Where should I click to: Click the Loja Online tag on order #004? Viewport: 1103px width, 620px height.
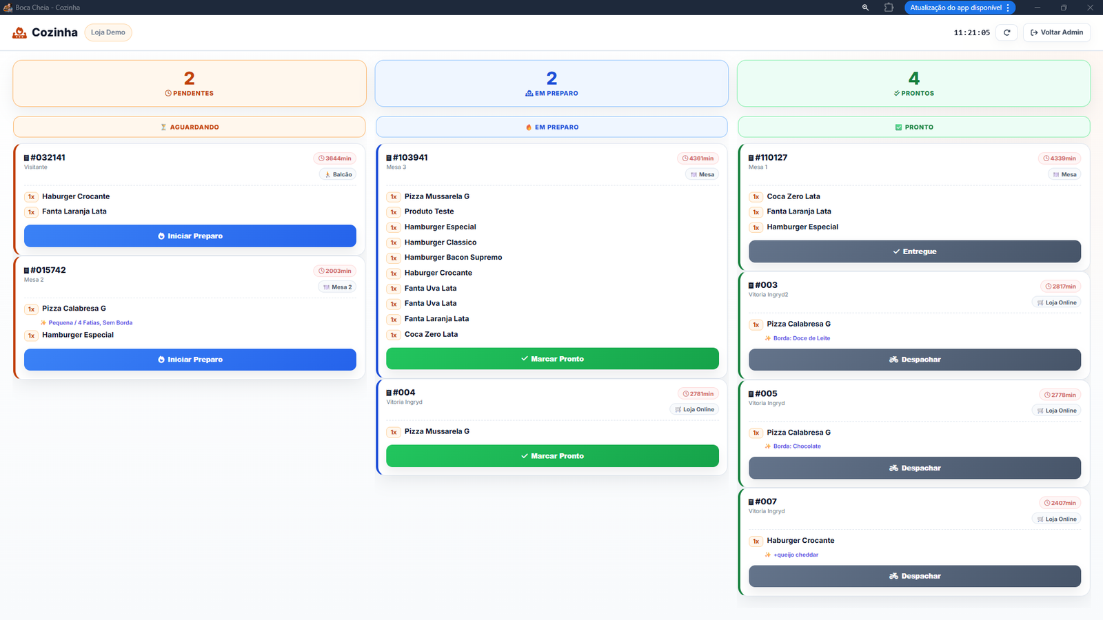(694, 409)
